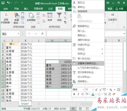Screen dimensions: 127x111
Task: Expand the formula bar chevron
Action: click(x=124, y=34)
